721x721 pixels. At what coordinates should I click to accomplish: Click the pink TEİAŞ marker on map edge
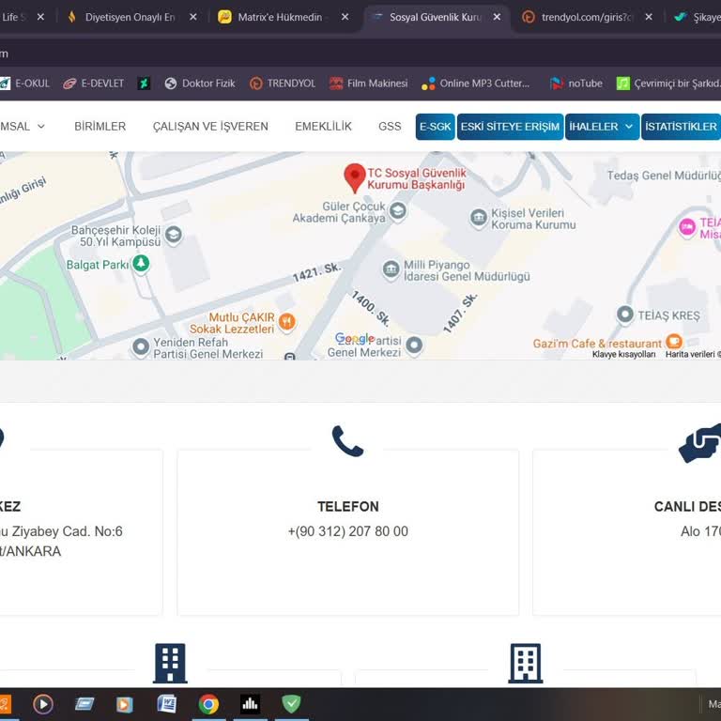tap(687, 227)
